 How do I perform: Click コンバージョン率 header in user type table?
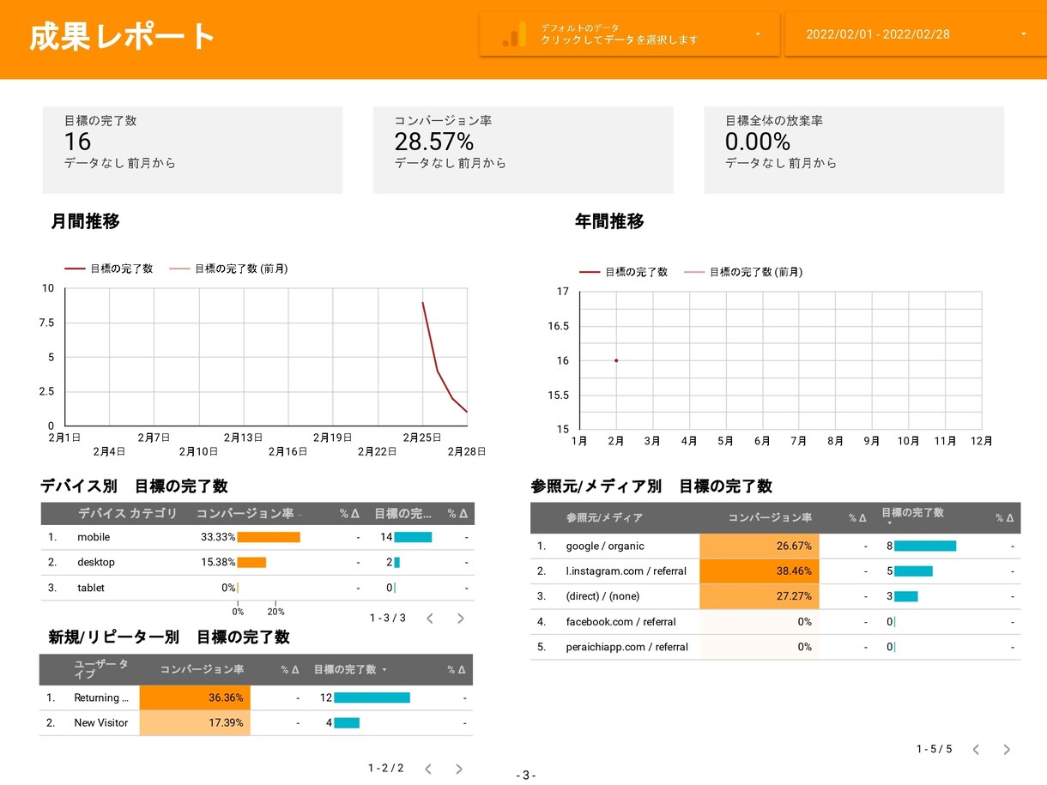pyautogui.click(x=202, y=669)
